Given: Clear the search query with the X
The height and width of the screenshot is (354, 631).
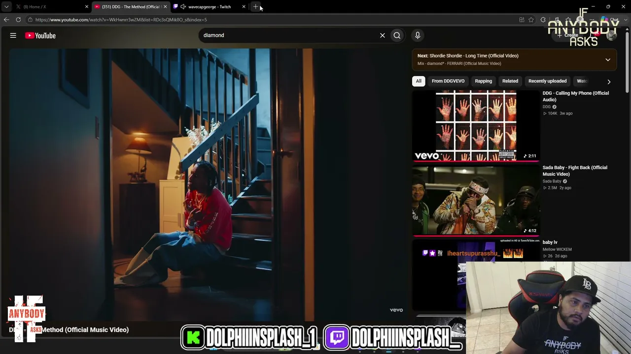Looking at the screenshot, I should pos(383,35).
